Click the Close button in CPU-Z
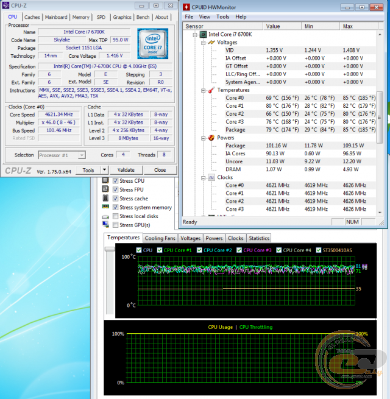 (x=160, y=170)
